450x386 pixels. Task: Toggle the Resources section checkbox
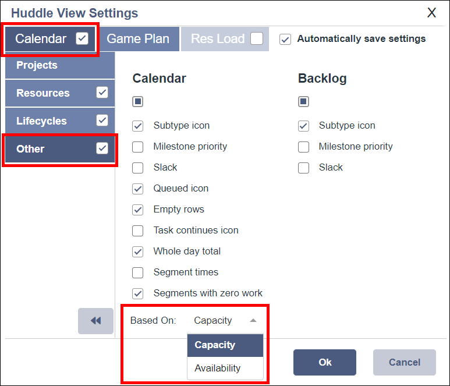[x=102, y=93]
